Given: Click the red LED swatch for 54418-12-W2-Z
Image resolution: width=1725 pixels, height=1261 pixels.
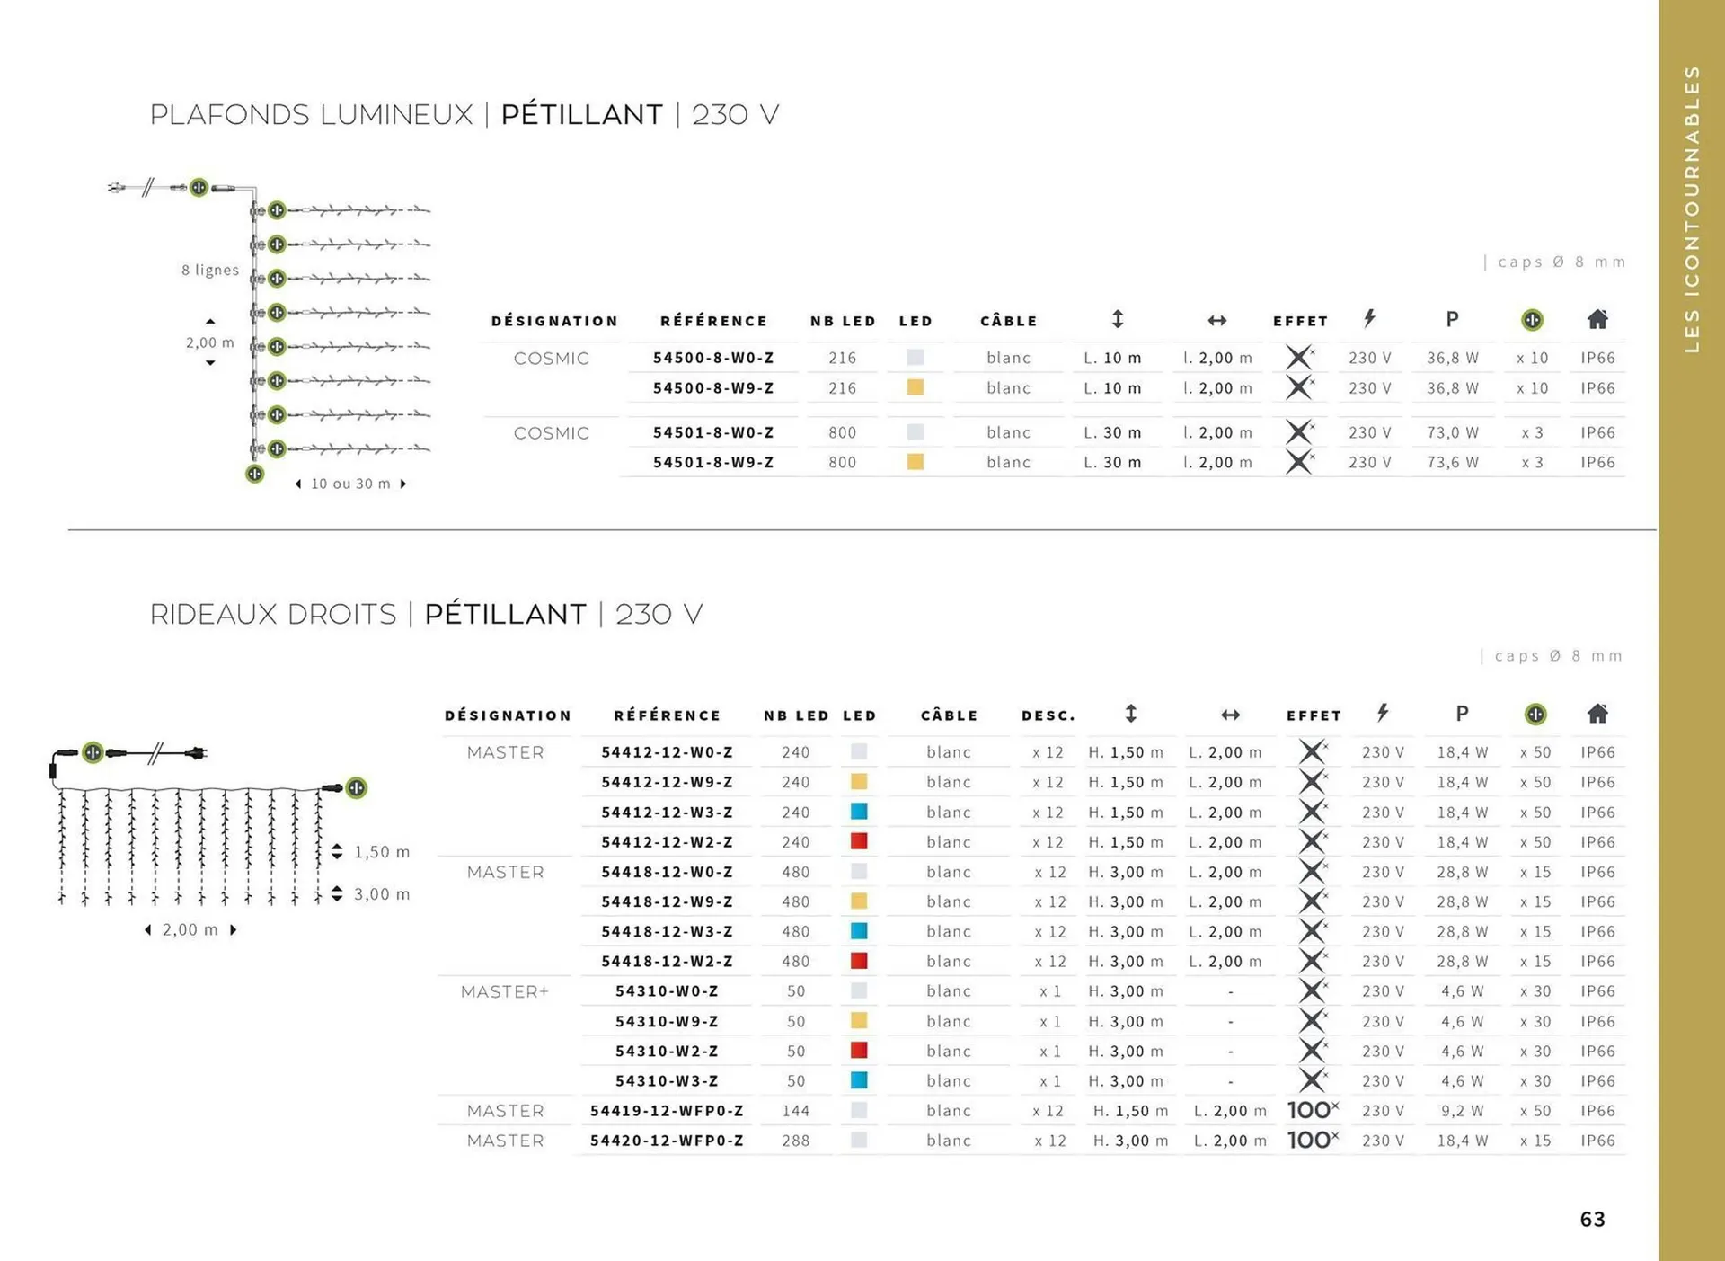Looking at the screenshot, I should pyautogui.click(x=859, y=961).
